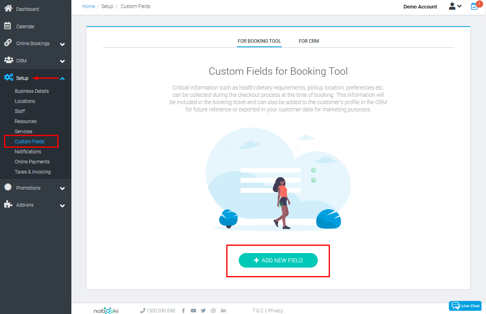486x314 pixels.
Task: Open the Instagram icon in the footer
Action: coord(213,310)
